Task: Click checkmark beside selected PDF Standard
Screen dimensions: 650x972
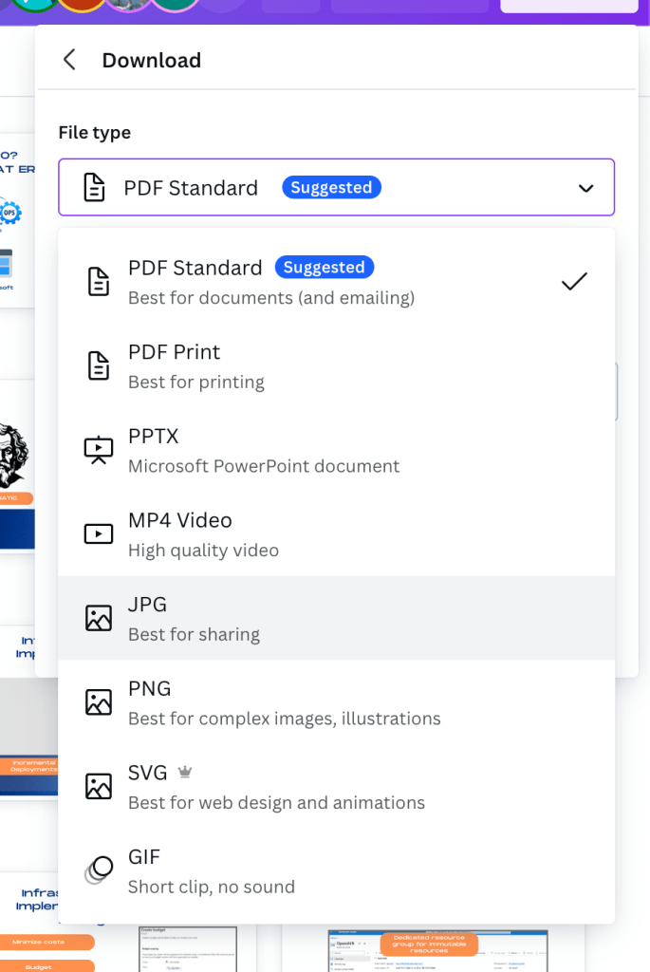Action: pyautogui.click(x=574, y=281)
